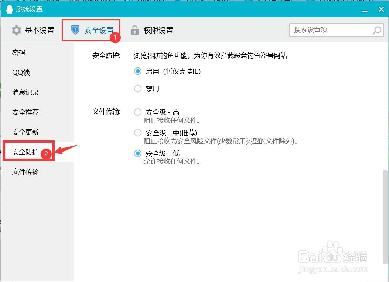Select the 禁用 radio button
This screenshot has width=389, height=282.
138,88
